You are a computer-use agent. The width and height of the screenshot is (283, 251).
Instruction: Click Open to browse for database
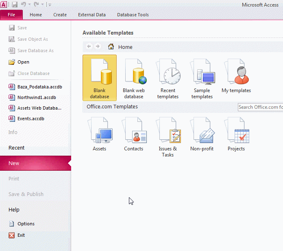[x=19, y=62]
